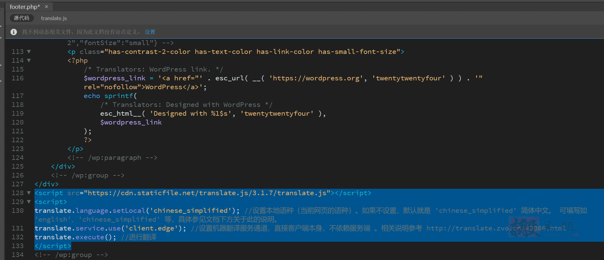Click the 'has-contrast-2-color' class name text
Screen dimensions: 604x260
[149, 52]
